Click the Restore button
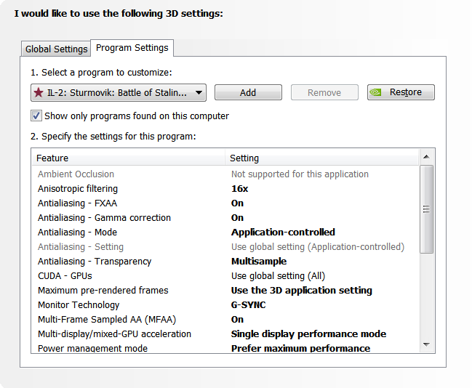 (401, 92)
